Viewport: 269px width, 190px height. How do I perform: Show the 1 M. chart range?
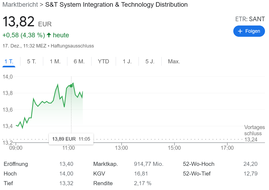click(55, 61)
